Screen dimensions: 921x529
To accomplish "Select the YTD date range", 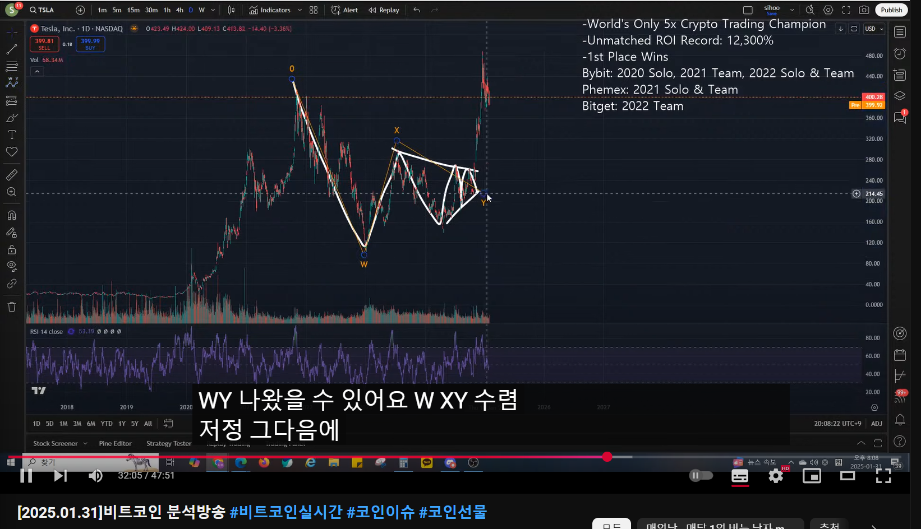I will pyautogui.click(x=107, y=424).
